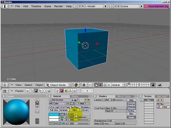Screen dimensions: 171x128
Task: Collapse the Preview panel triangle
Action: click(x=4, y=96)
